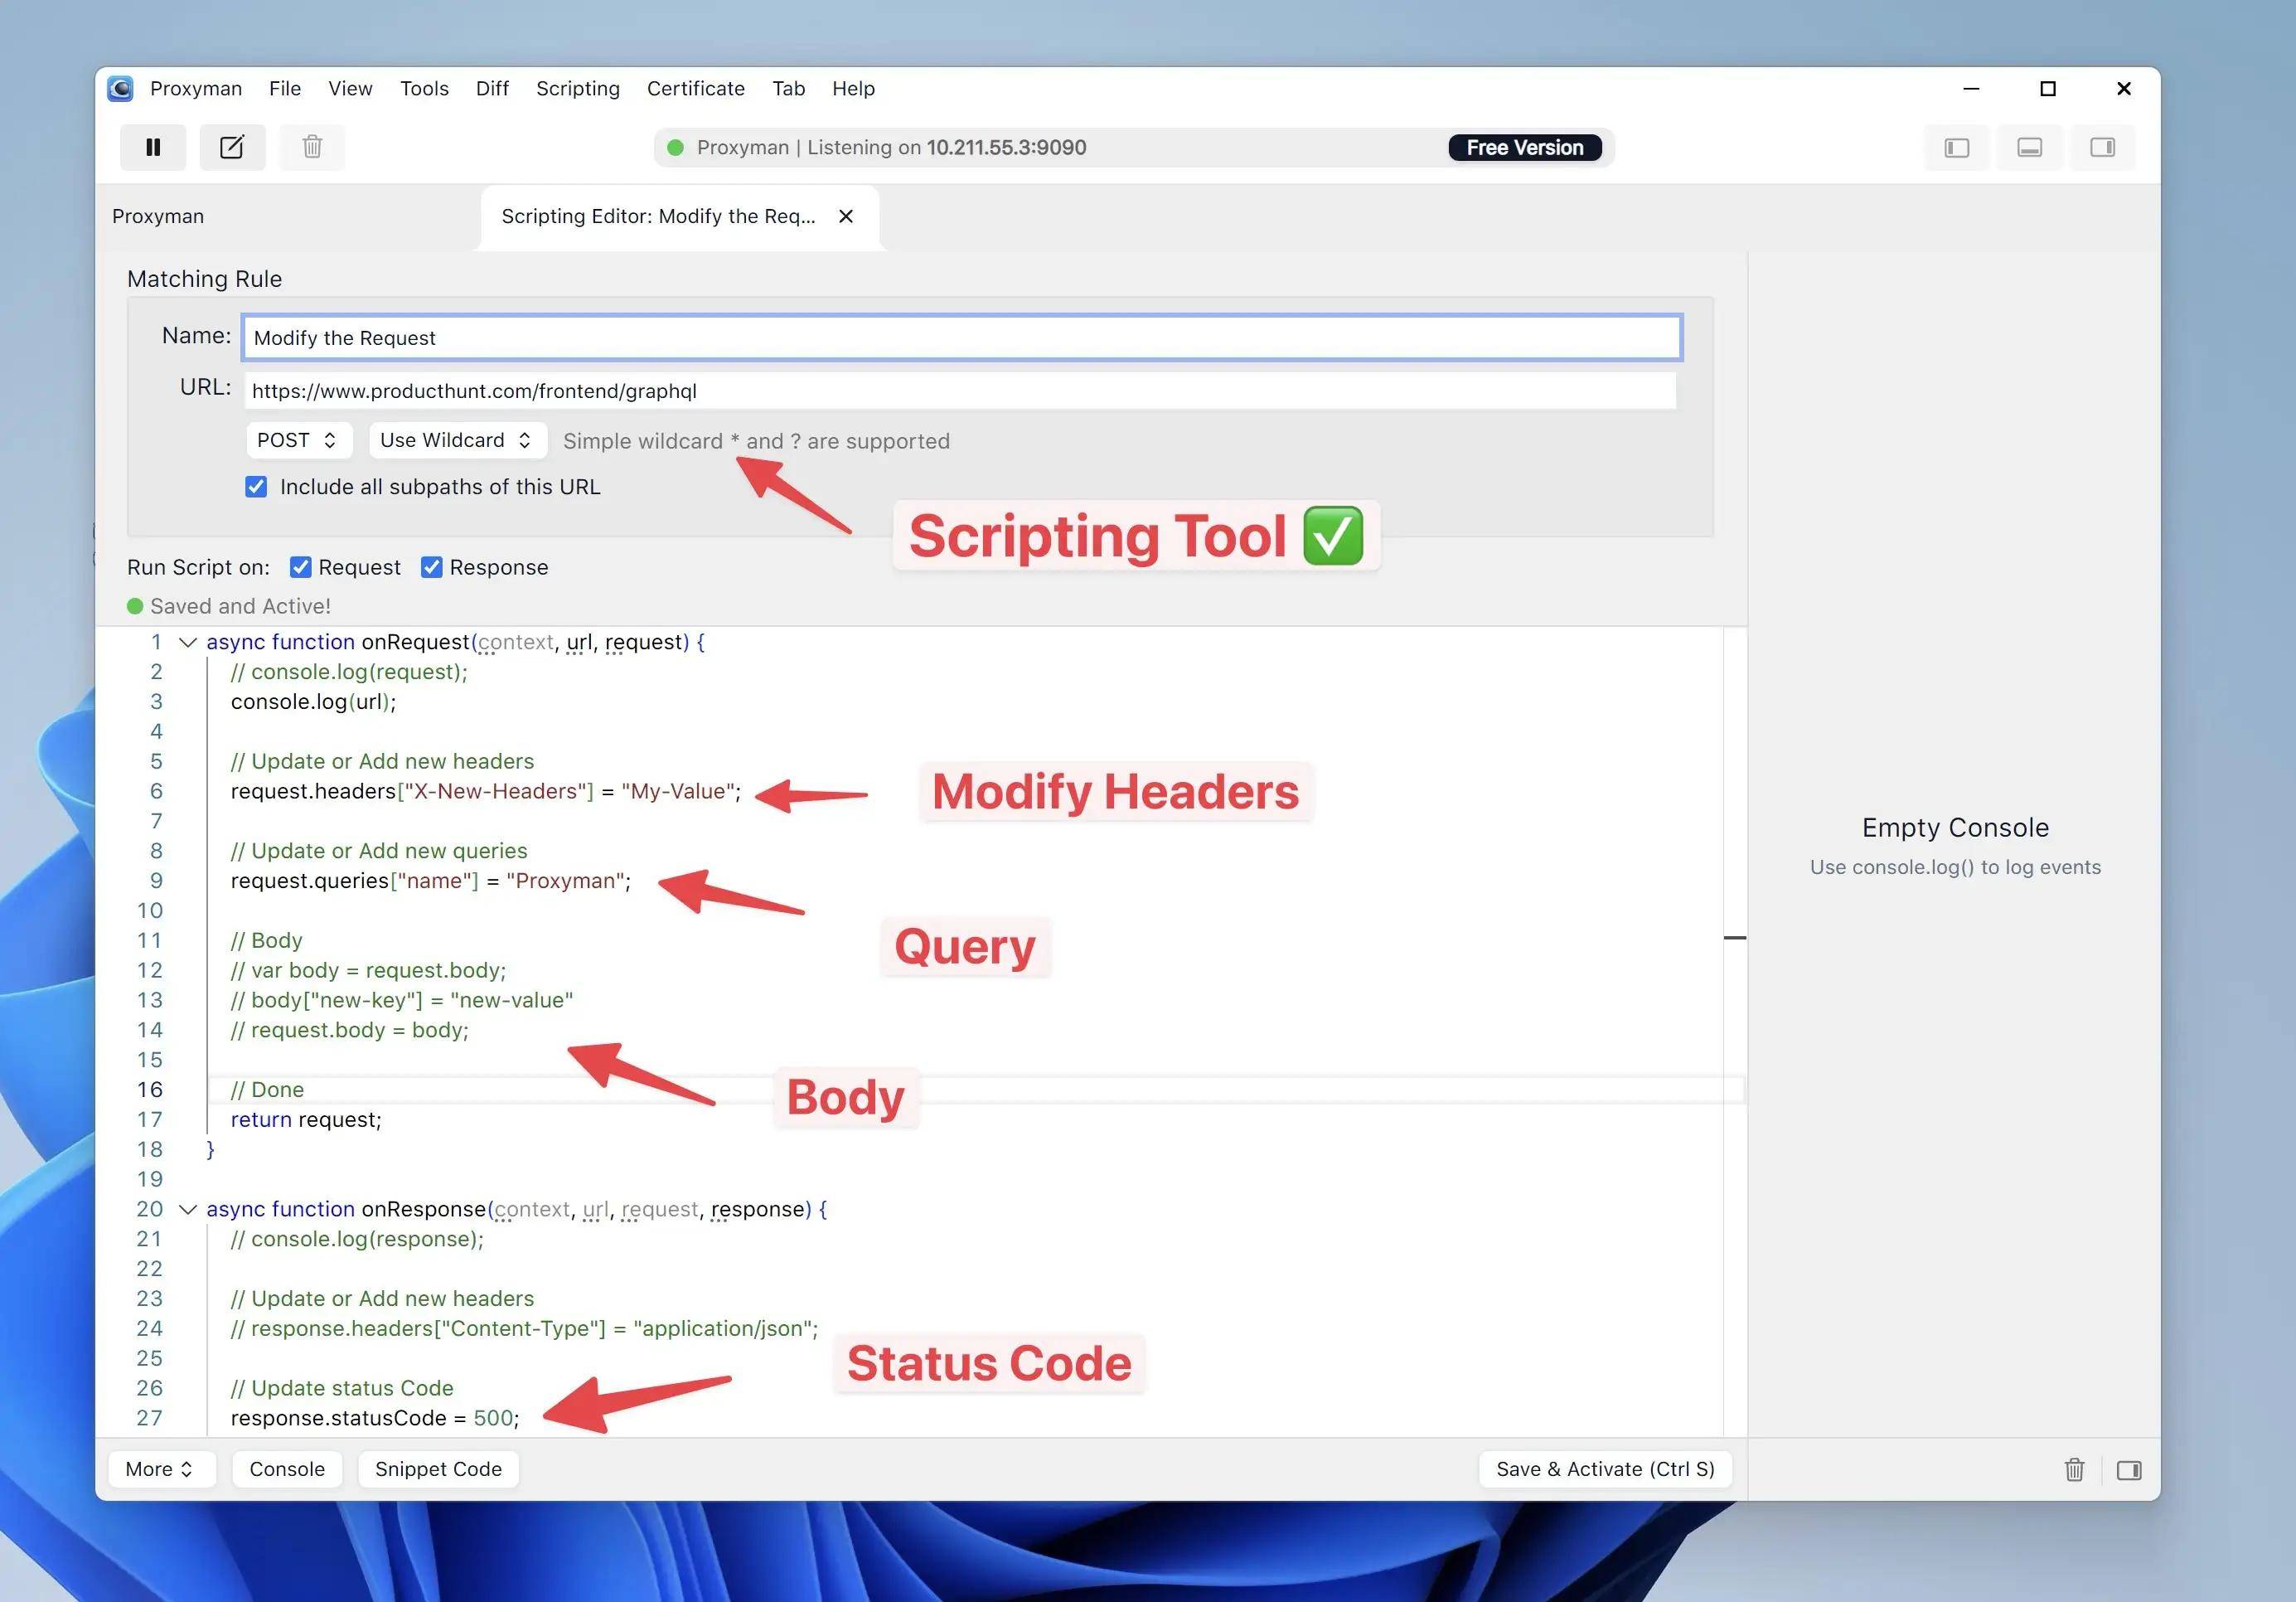This screenshot has width=2296, height=1602.
Task: Click the comment // console.log(response);
Action: [x=357, y=1239]
